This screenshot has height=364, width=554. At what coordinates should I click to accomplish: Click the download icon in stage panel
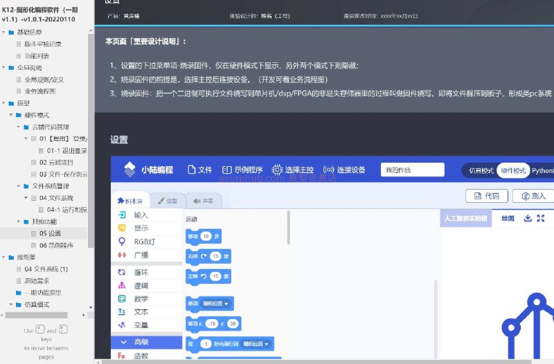(x=528, y=218)
